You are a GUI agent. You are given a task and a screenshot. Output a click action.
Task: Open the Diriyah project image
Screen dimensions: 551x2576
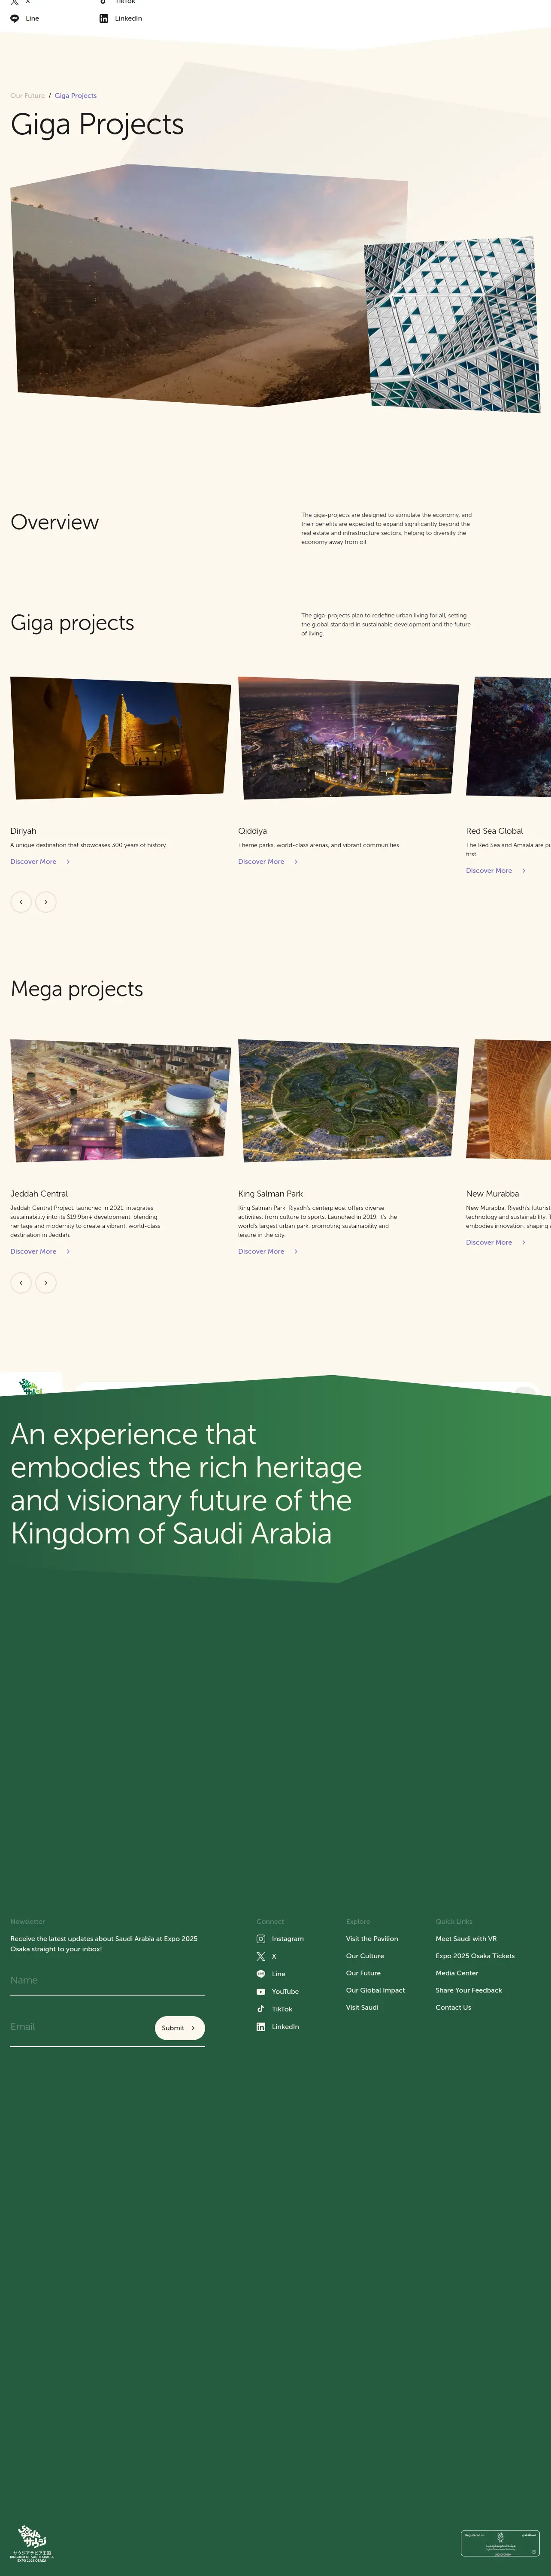[x=120, y=737]
